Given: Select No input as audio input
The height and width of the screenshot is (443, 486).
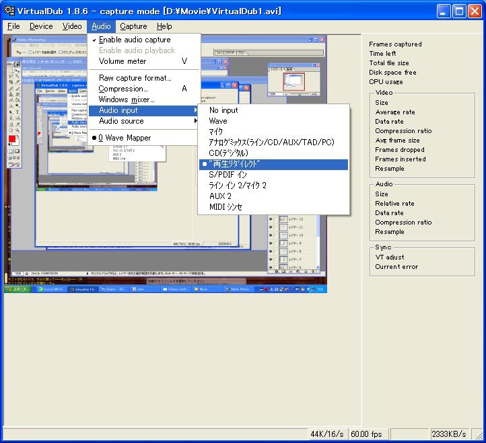Looking at the screenshot, I should click(x=223, y=110).
